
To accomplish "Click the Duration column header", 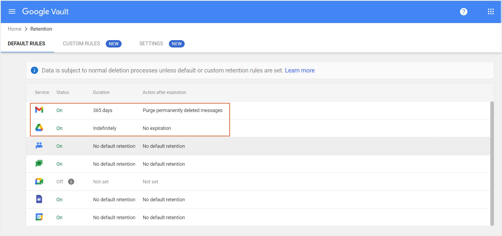I will pos(101,92).
